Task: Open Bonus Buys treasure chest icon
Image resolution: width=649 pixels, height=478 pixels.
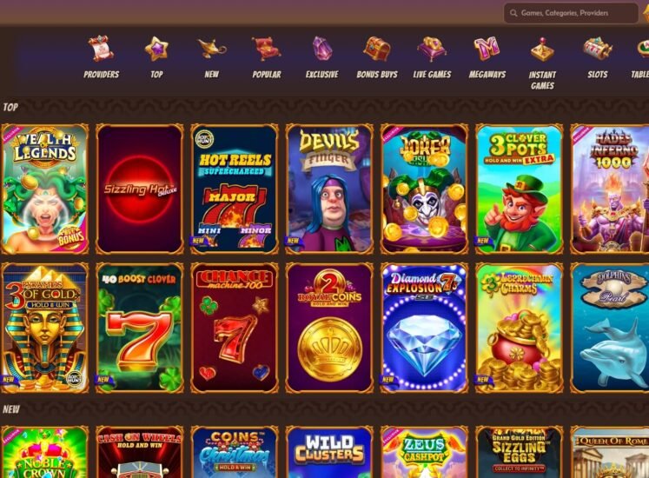Action: tap(377, 49)
